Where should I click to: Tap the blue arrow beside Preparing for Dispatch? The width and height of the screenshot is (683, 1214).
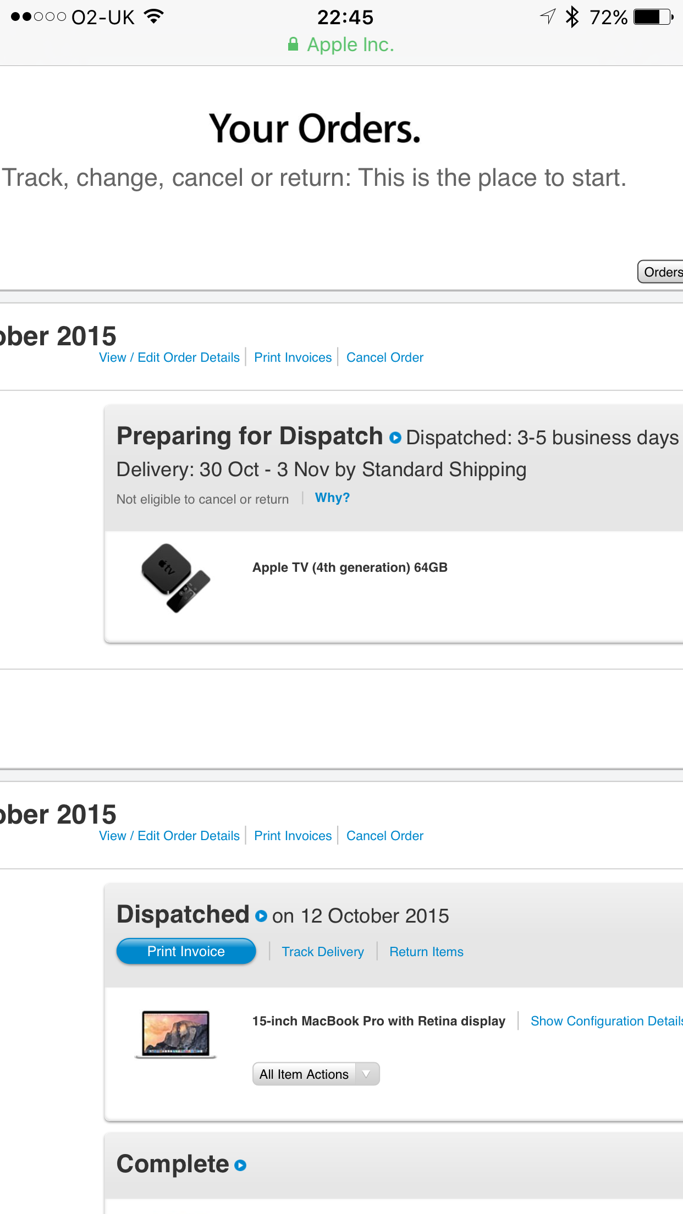point(395,438)
